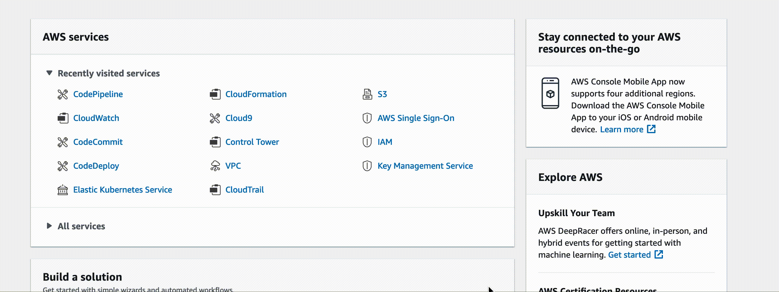The width and height of the screenshot is (779, 292).
Task: Click the mobile phone app icon
Action: (x=550, y=93)
